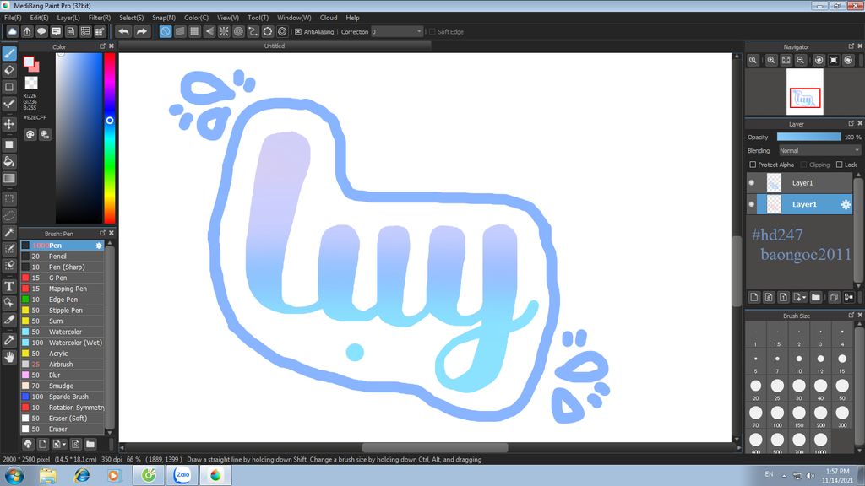Select the Magic Wand tool
Screen dimensions: 865x486
(x=9, y=233)
